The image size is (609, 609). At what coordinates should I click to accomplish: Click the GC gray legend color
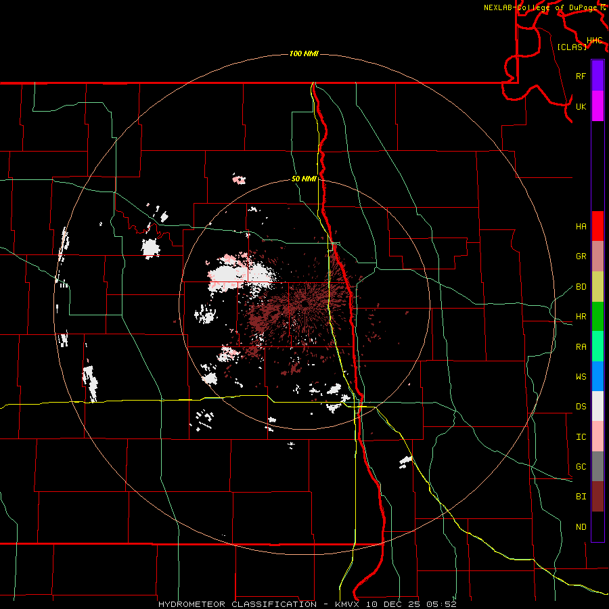tap(597, 466)
